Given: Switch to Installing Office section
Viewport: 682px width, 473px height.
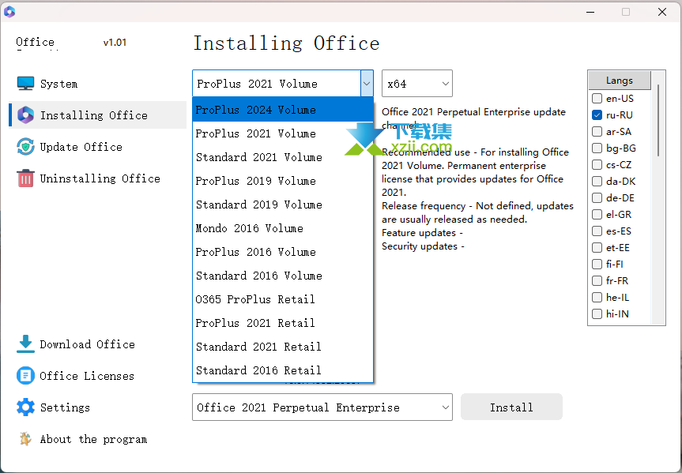Looking at the screenshot, I should click(x=93, y=115).
